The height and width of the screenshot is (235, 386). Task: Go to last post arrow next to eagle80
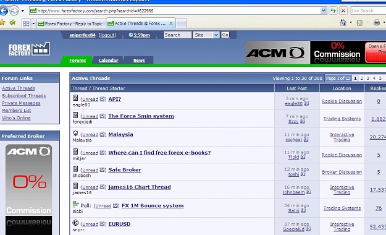306,103
